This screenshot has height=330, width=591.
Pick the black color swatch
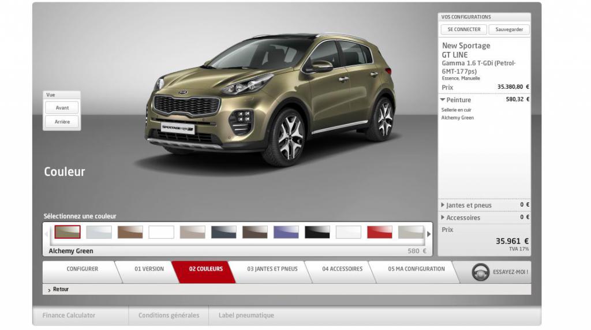click(x=317, y=232)
